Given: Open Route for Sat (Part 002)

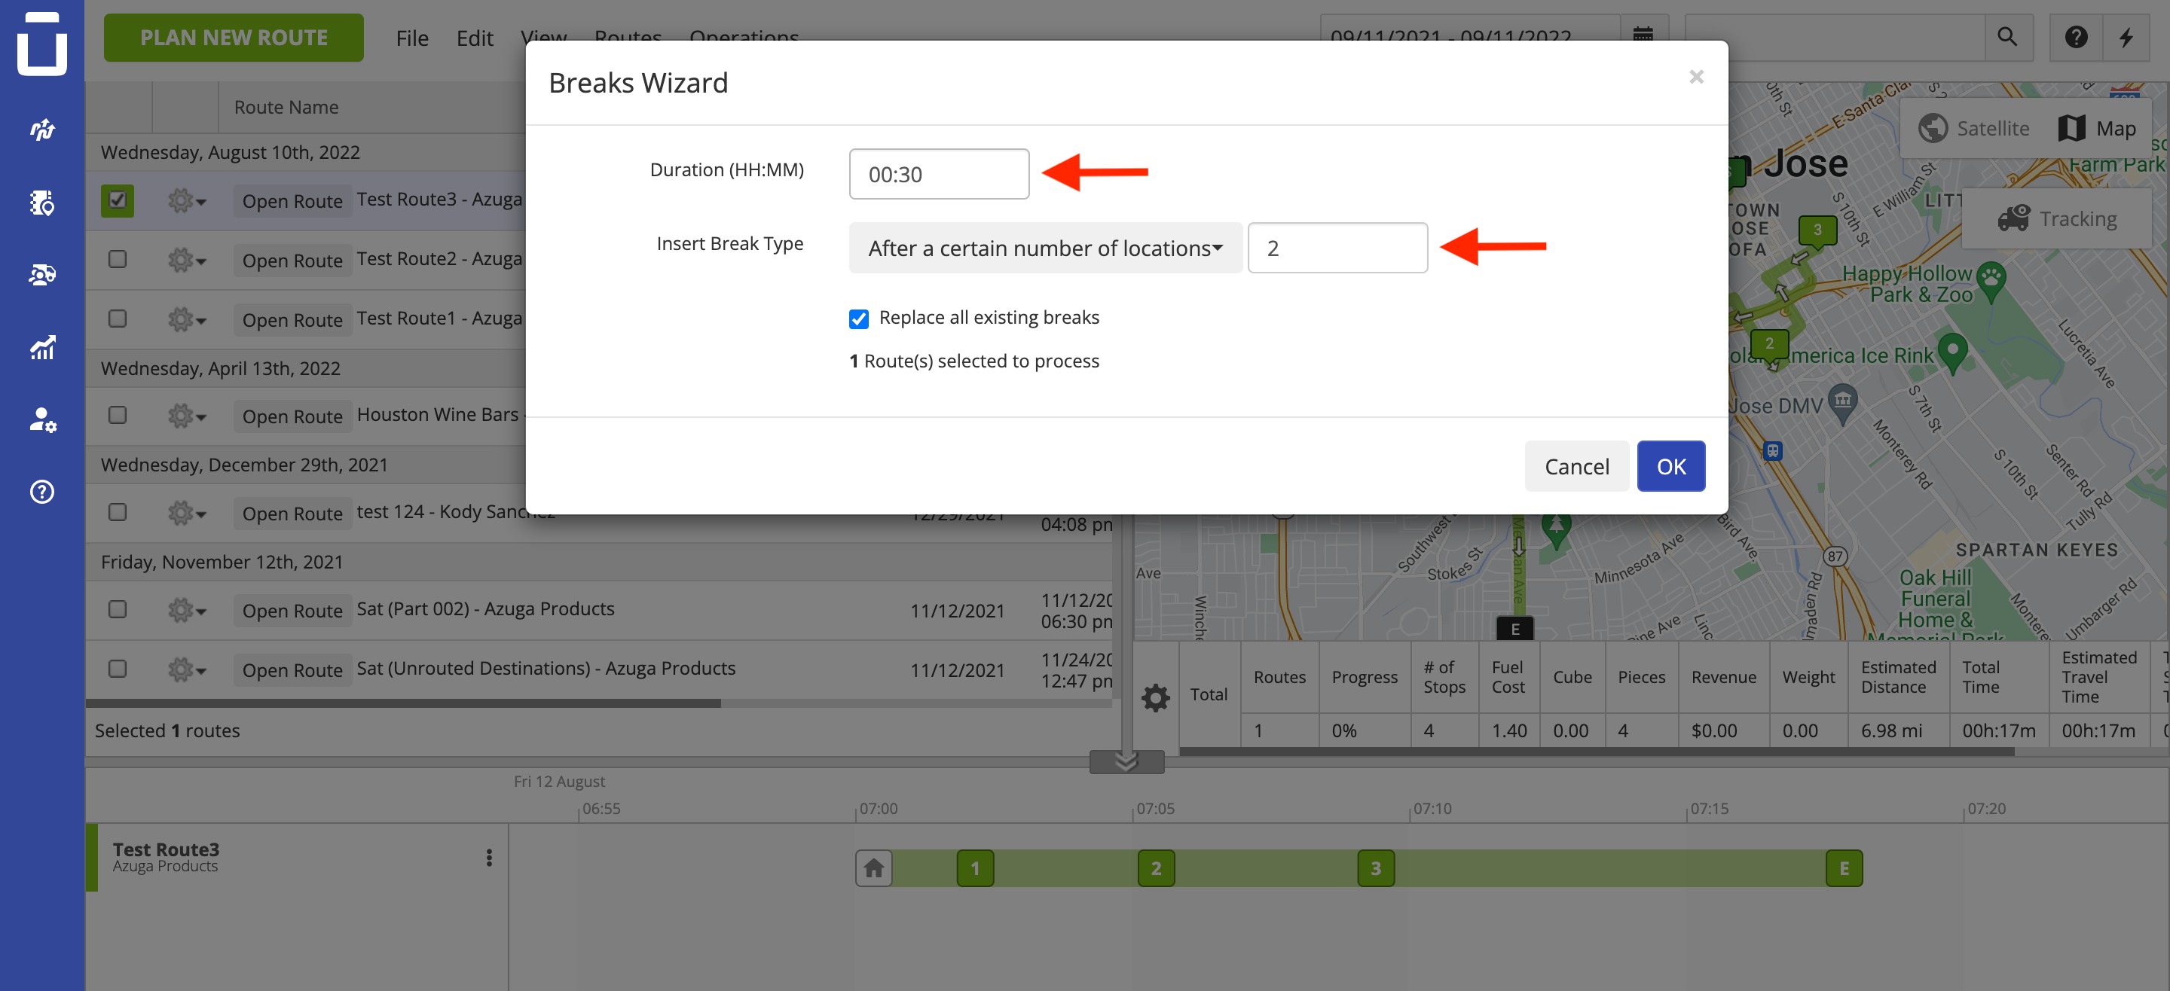Looking at the screenshot, I should tap(292, 611).
